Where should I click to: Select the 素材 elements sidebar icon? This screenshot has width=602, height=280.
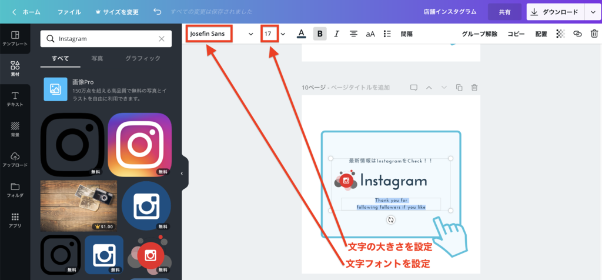point(15,68)
